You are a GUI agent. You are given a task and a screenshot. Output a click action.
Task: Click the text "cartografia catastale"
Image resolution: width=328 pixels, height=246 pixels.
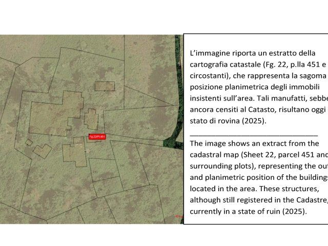click(x=222, y=64)
